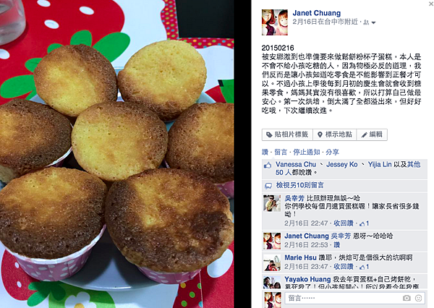
Task: Open Janet Chuang's profile name link in header
Action: [x=317, y=13]
